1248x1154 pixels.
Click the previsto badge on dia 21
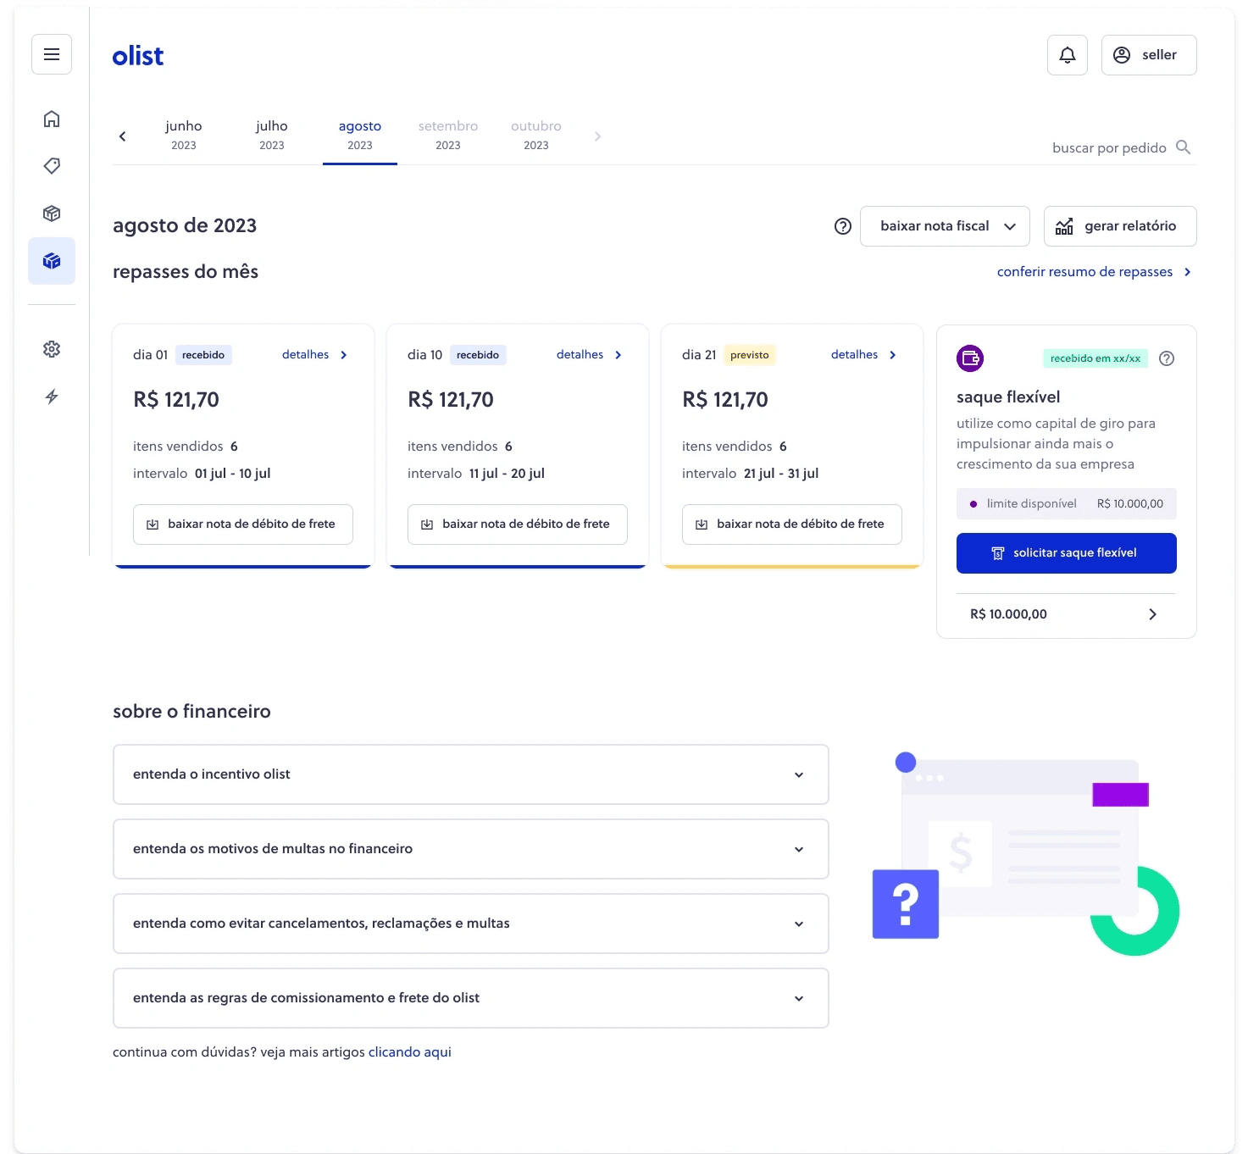(x=750, y=355)
